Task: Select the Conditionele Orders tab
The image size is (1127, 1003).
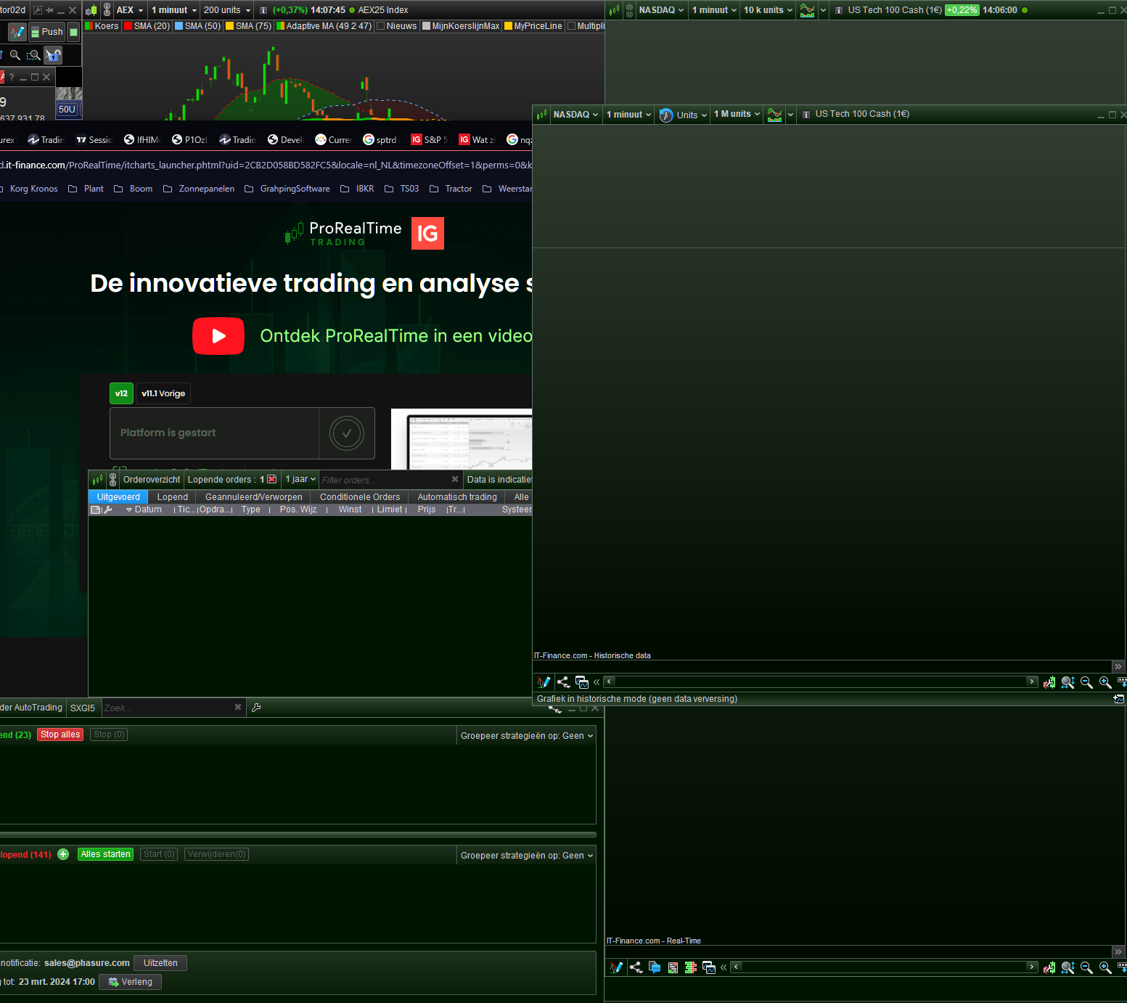Action: click(360, 497)
